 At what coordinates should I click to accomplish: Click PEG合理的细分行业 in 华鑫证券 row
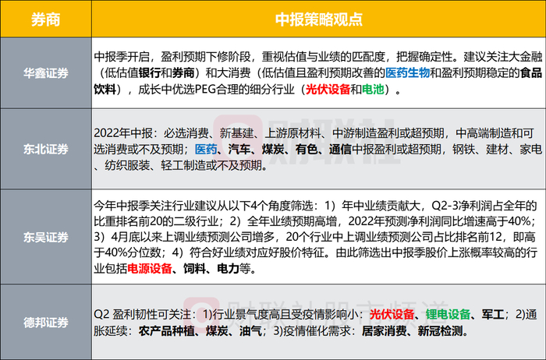[x=245, y=90]
